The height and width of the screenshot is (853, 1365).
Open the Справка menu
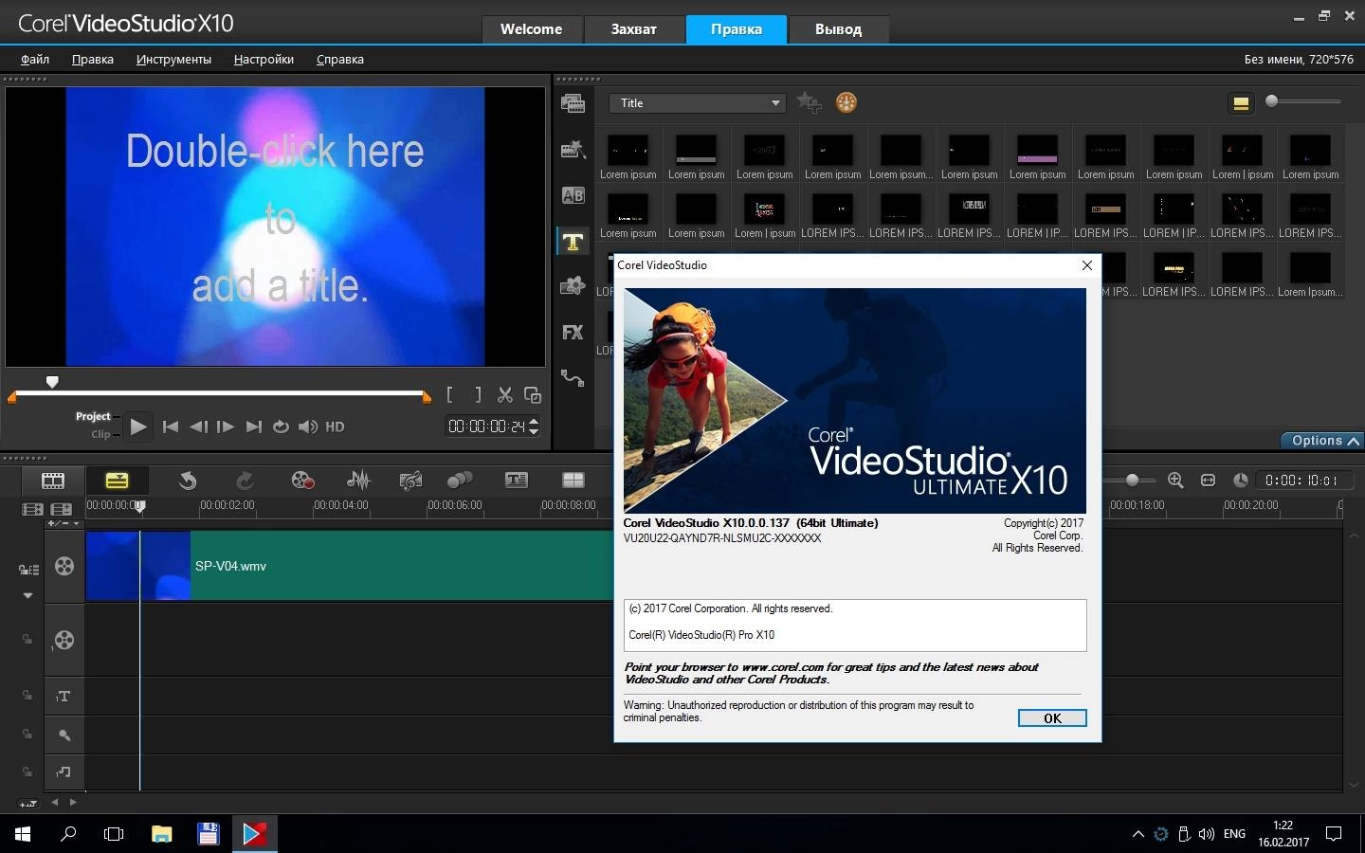click(x=339, y=59)
